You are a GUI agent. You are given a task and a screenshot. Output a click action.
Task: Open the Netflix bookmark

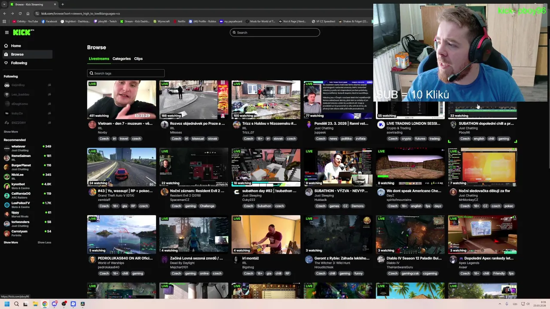coord(179,21)
